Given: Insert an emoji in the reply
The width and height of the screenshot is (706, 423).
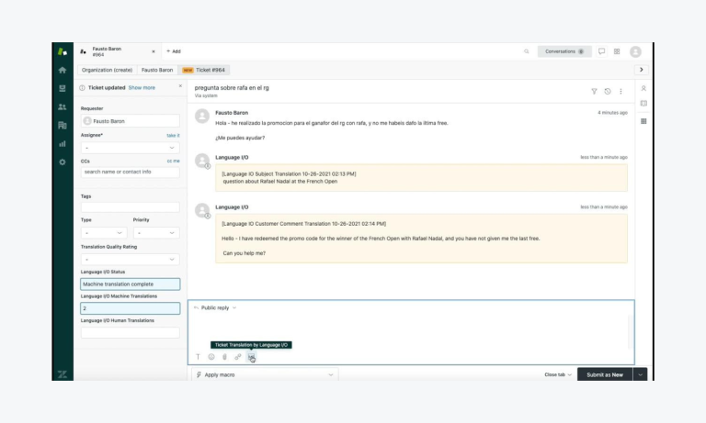Looking at the screenshot, I should (x=211, y=357).
